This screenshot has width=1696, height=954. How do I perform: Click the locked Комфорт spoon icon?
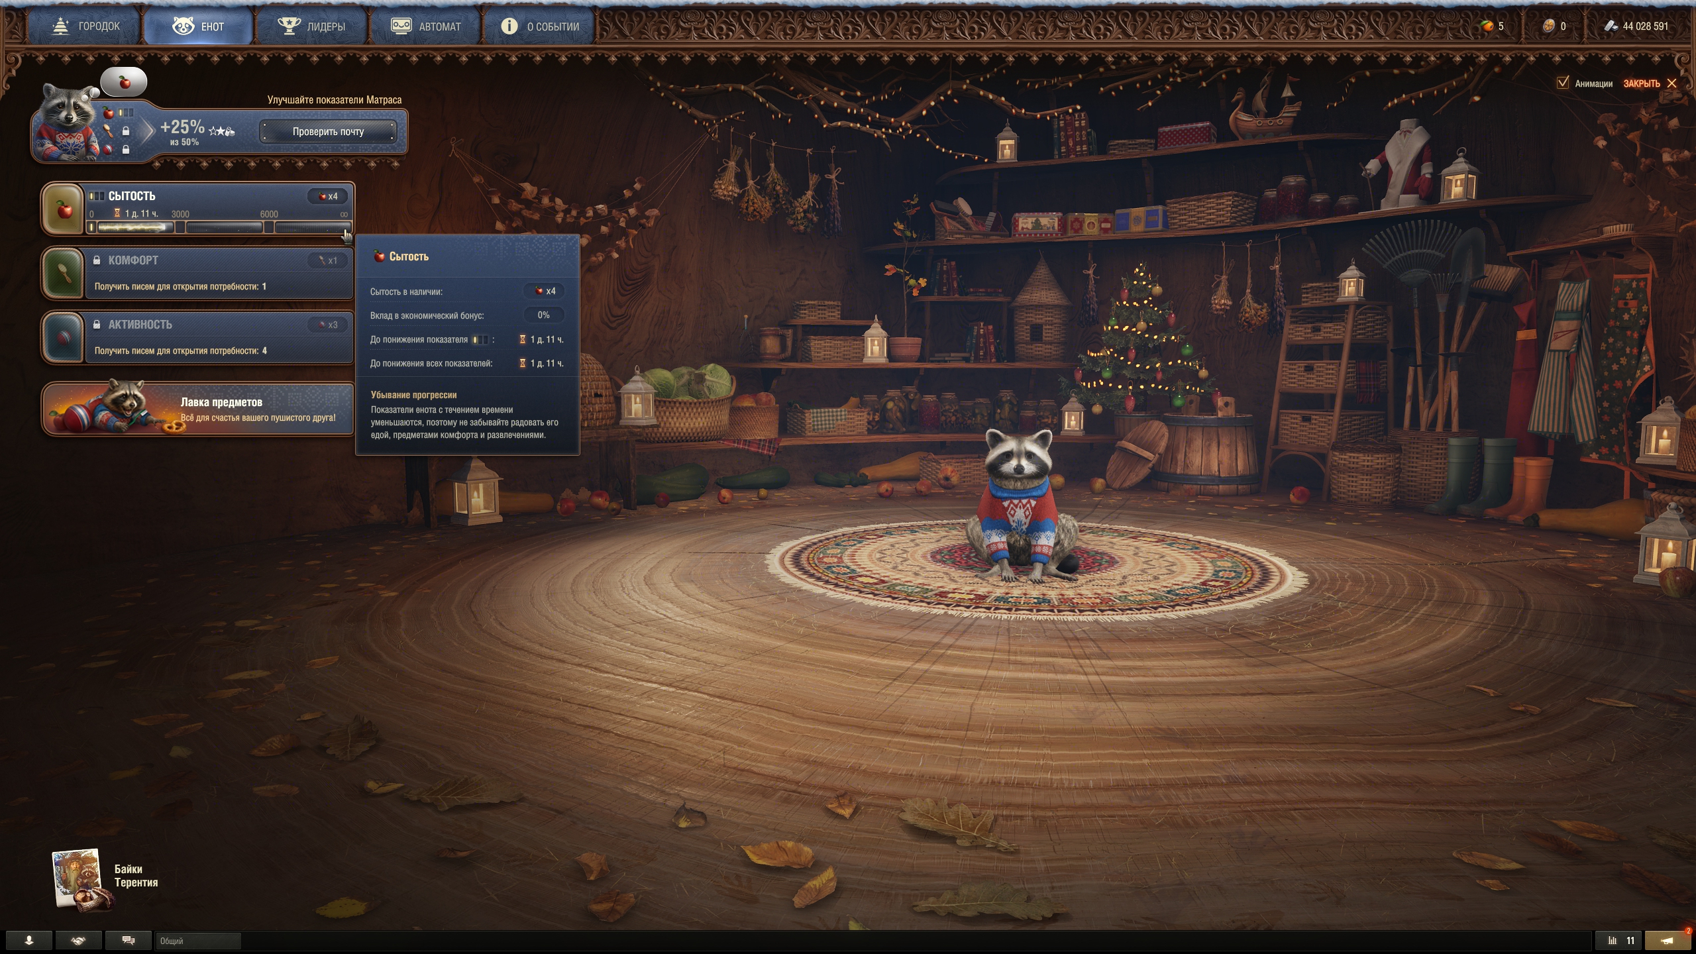coord(64,273)
